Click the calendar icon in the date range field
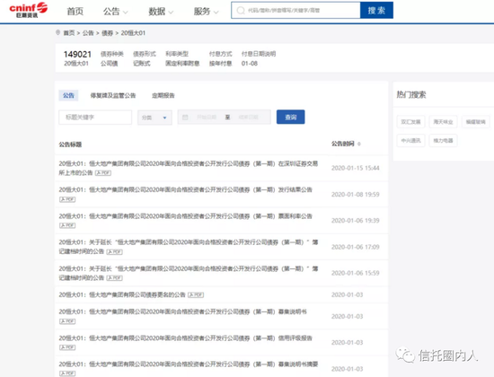This screenshot has height=377, width=494. (x=185, y=118)
